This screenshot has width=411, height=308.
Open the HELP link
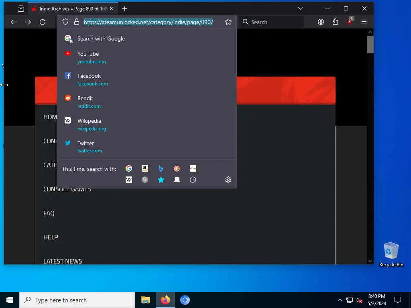coord(51,237)
